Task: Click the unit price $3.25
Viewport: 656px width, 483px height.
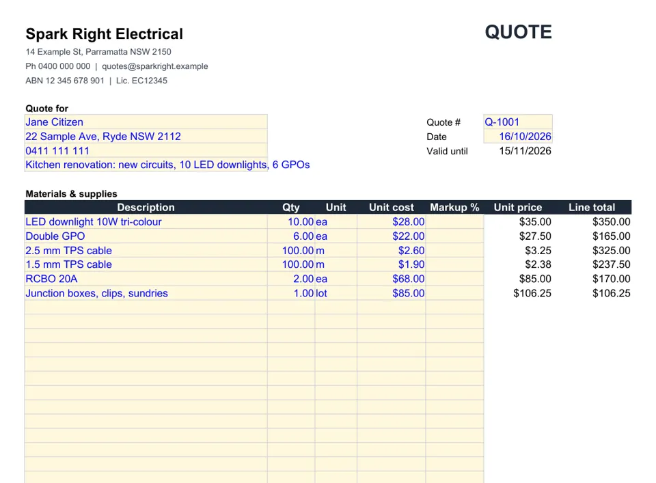Action: click(x=538, y=250)
